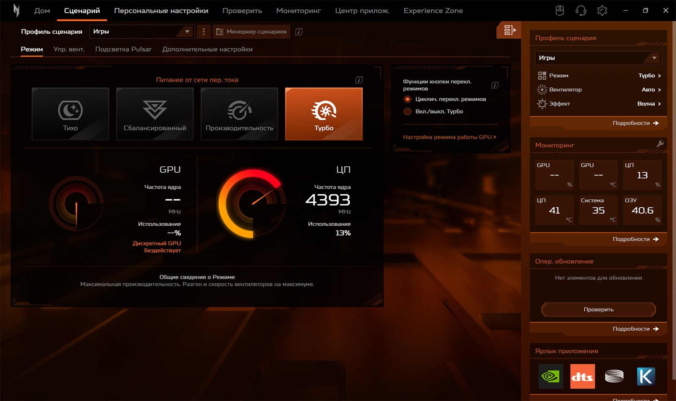The height and width of the screenshot is (401, 676).
Task: Click the three-dot profile options icon
Action: pos(204,32)
